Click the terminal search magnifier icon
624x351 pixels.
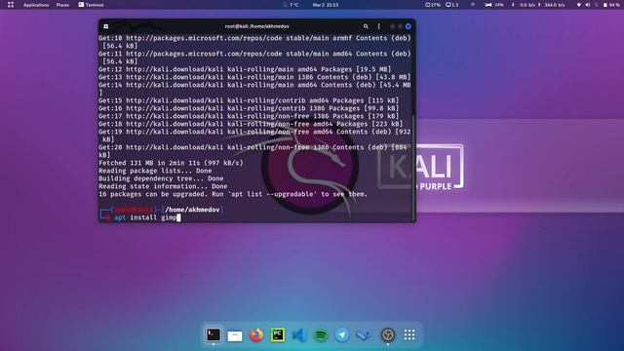pyautogui.click(x=366, y=26)
